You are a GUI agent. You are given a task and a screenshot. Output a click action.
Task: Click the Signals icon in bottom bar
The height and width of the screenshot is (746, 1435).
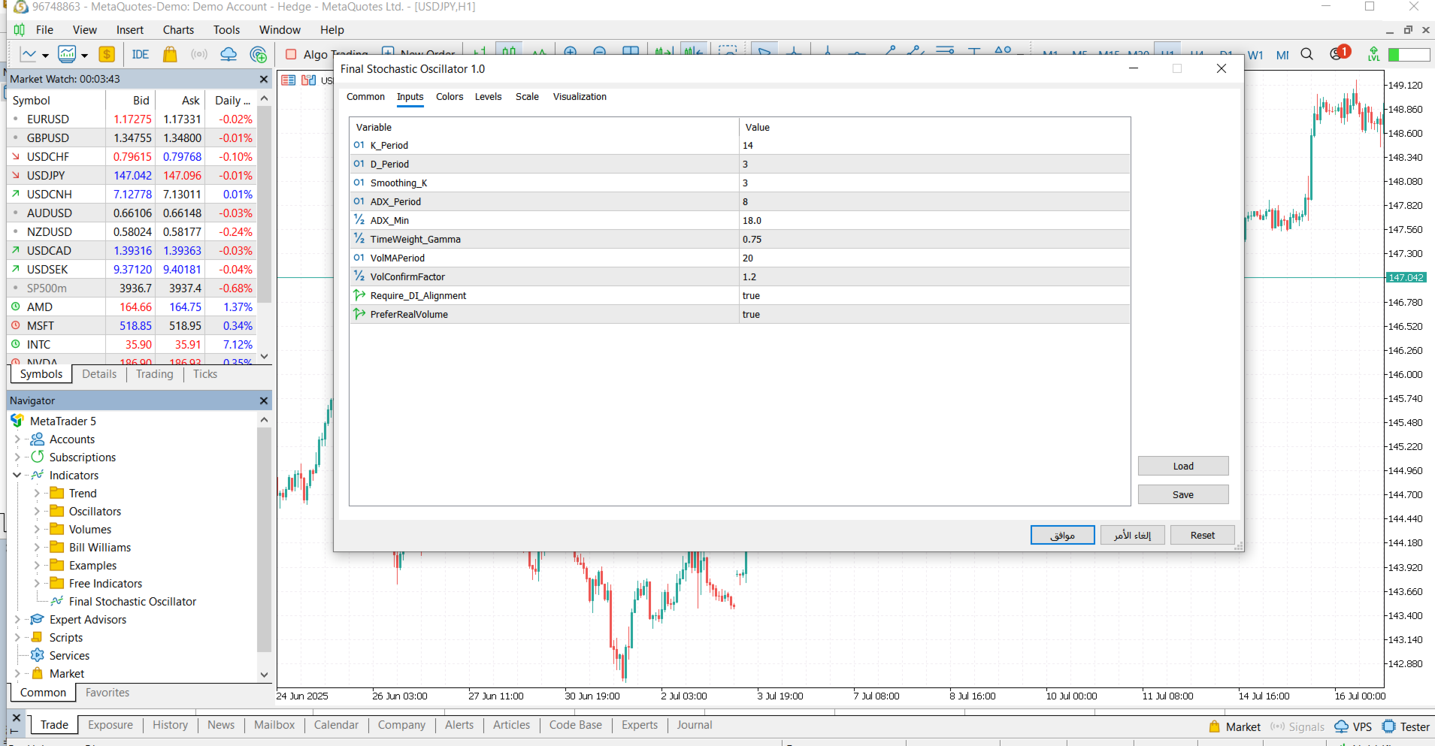pyautogui.click(x=1277, y=726)
